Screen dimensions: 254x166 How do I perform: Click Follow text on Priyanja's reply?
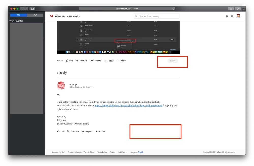102,131
